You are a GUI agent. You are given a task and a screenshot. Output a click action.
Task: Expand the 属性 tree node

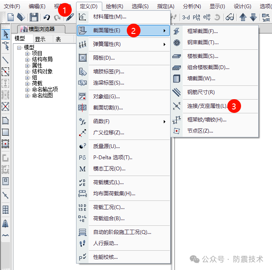(x=27, y=66)
